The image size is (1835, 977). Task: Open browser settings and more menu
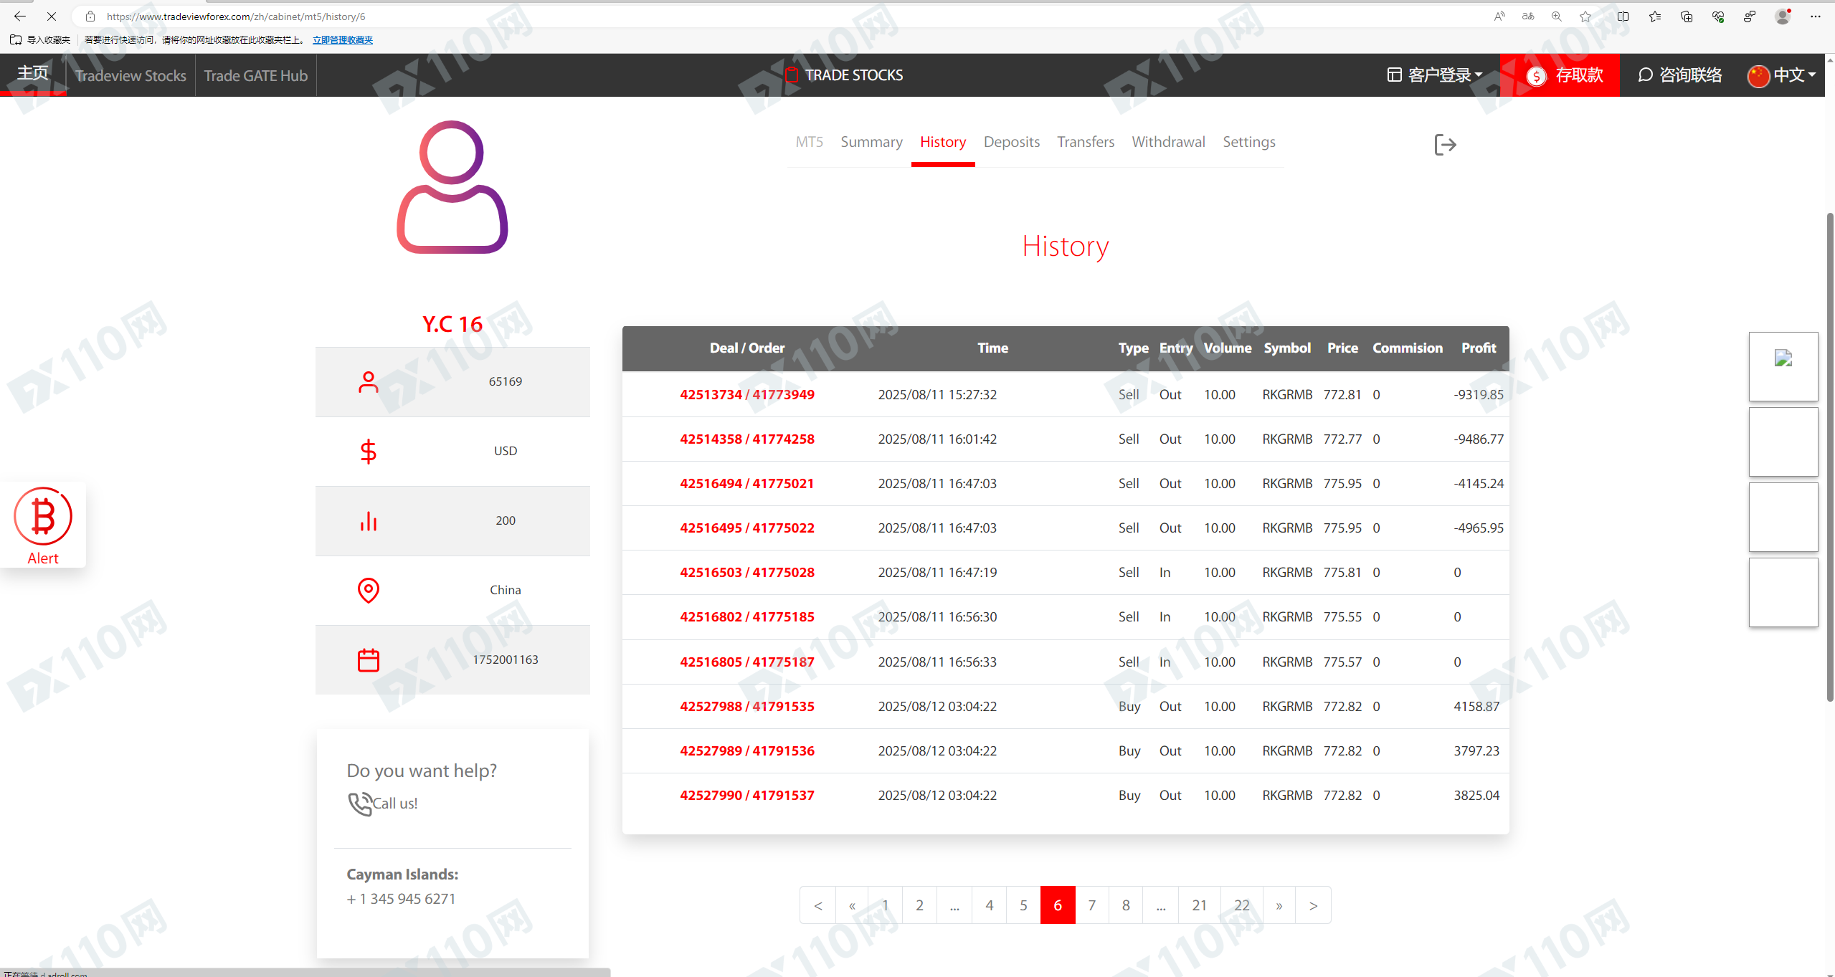[x=1815, y=16]
